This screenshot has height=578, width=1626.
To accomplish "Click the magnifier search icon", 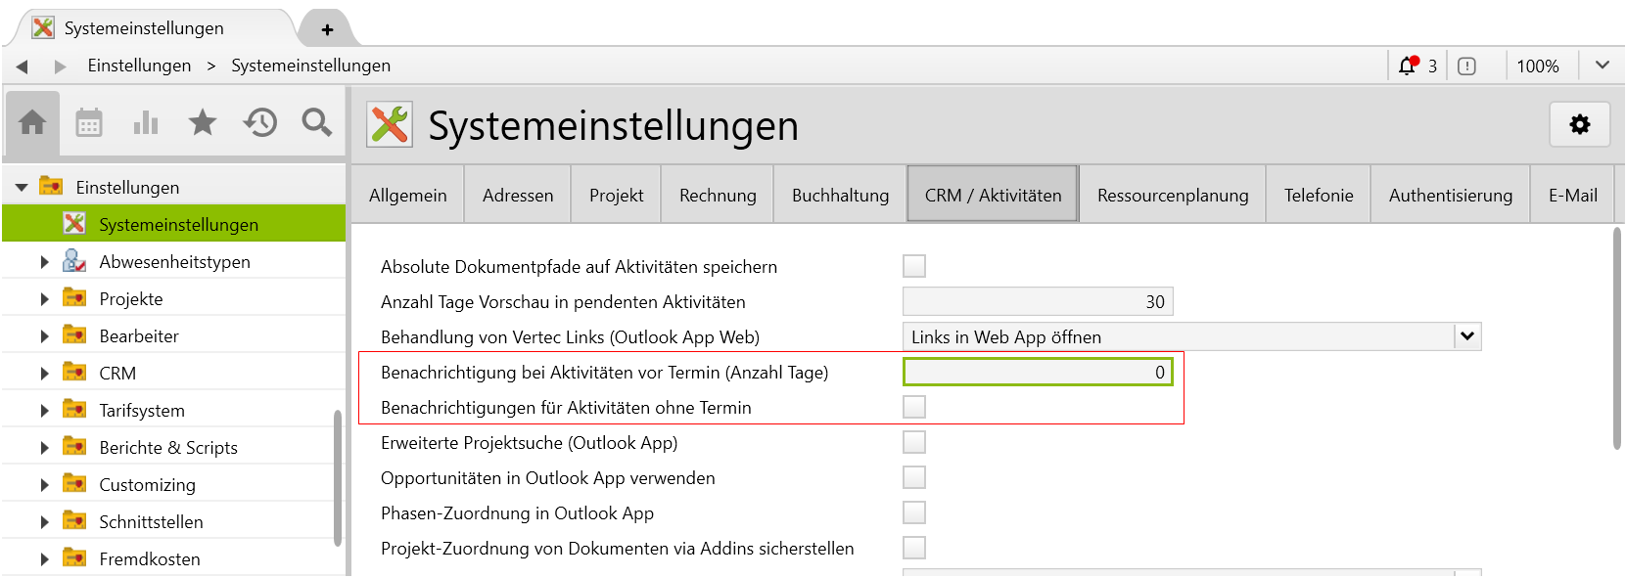I will [x=316, y=122].
